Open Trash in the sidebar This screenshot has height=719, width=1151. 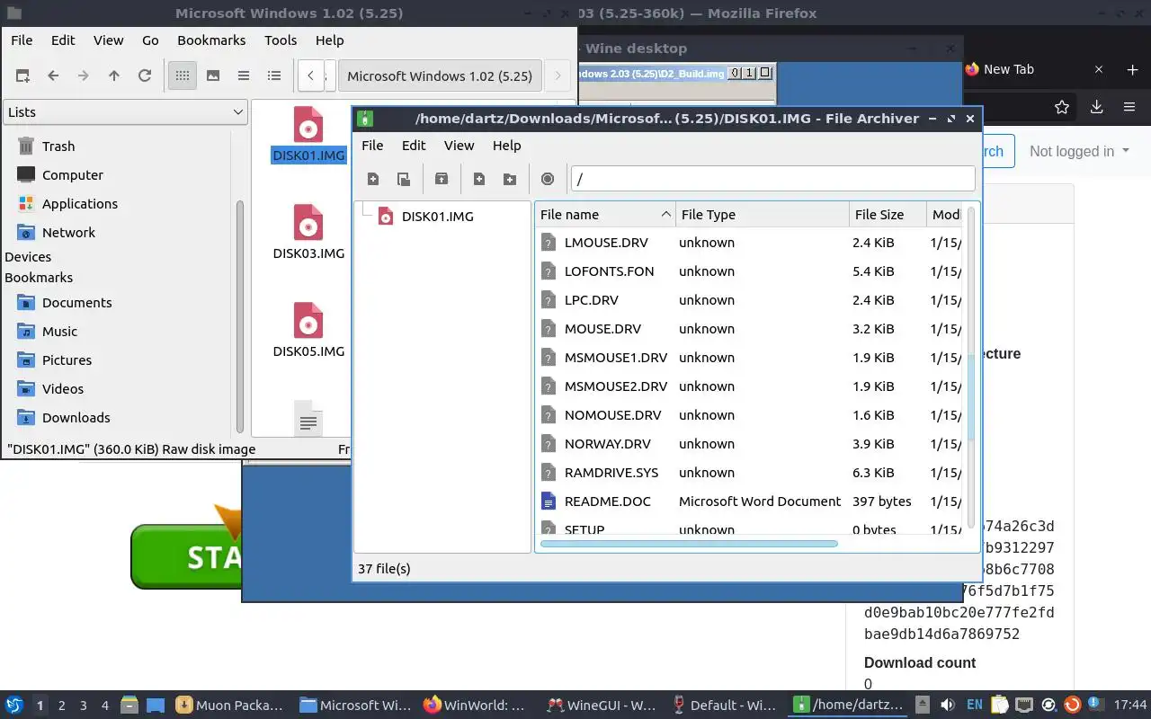(x=58, y=146)
